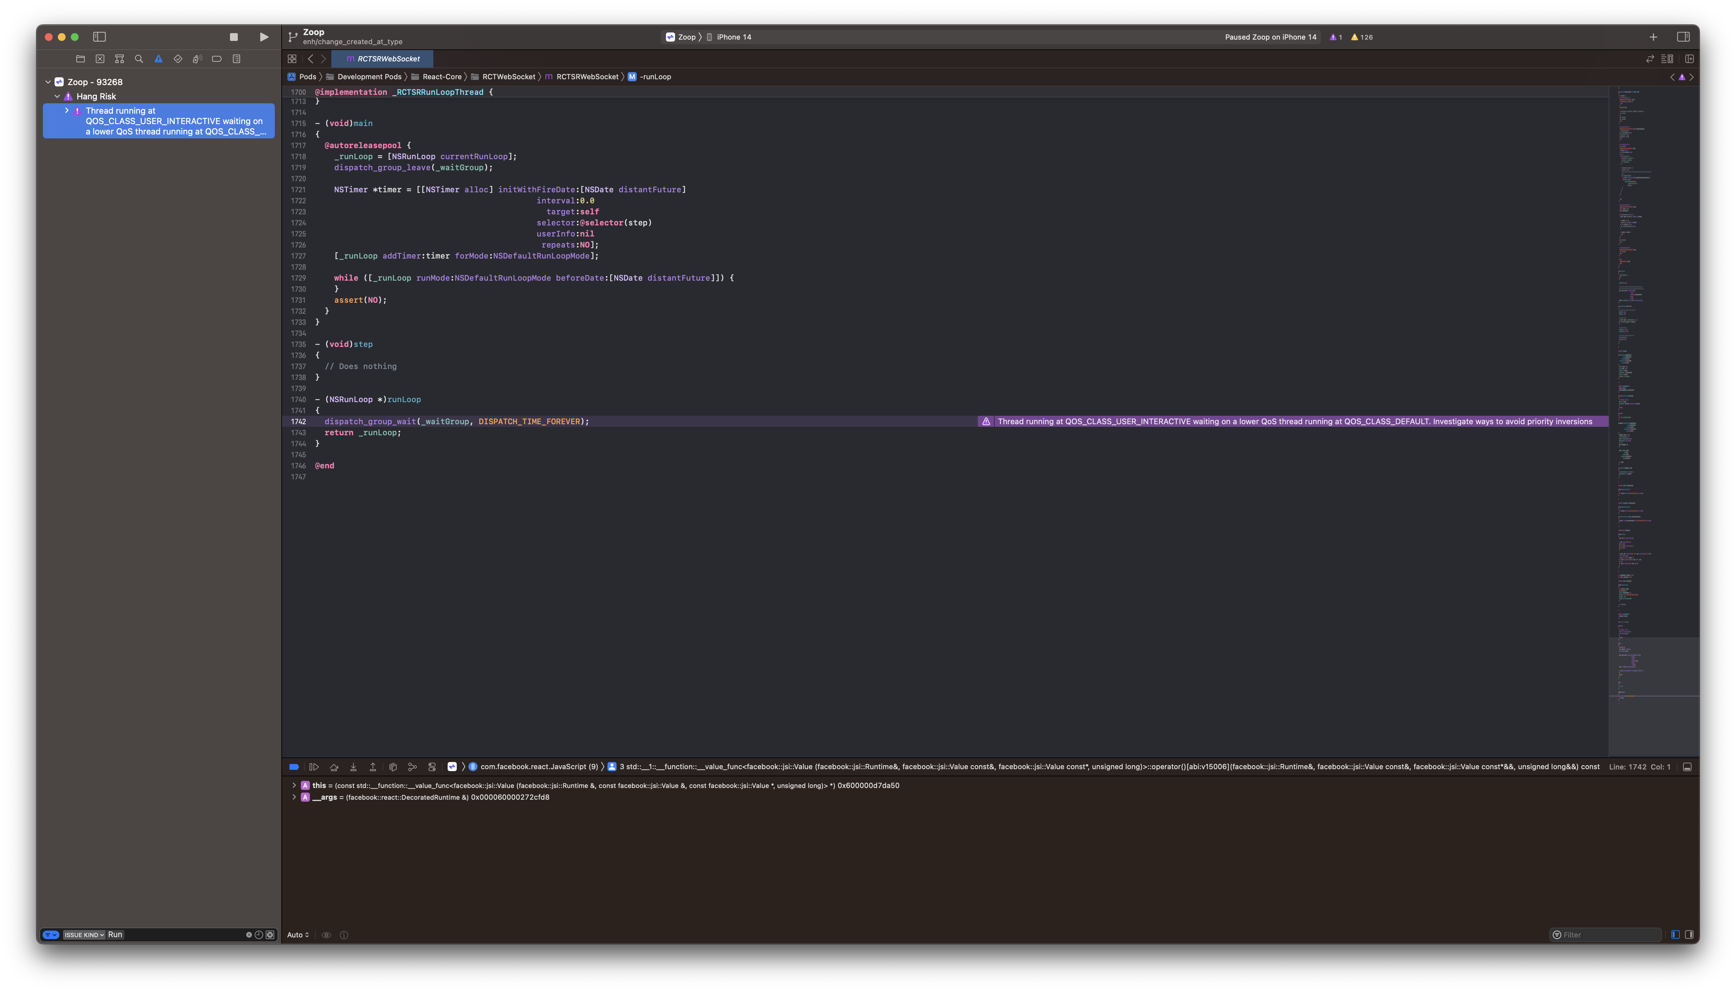Select the Hang Risk row
1736x992 pixels.
point(159,96)
